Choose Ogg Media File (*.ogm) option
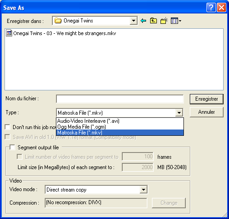Screen dimensions: 229x219 (120, 127)
